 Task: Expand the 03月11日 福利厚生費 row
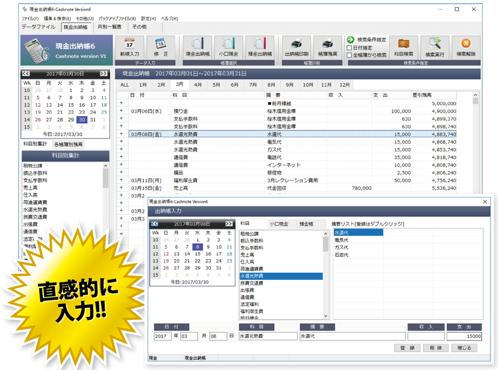tap(121, 180)
